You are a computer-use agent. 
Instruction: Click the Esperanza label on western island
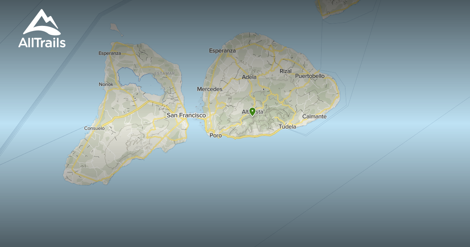(109, 53)
